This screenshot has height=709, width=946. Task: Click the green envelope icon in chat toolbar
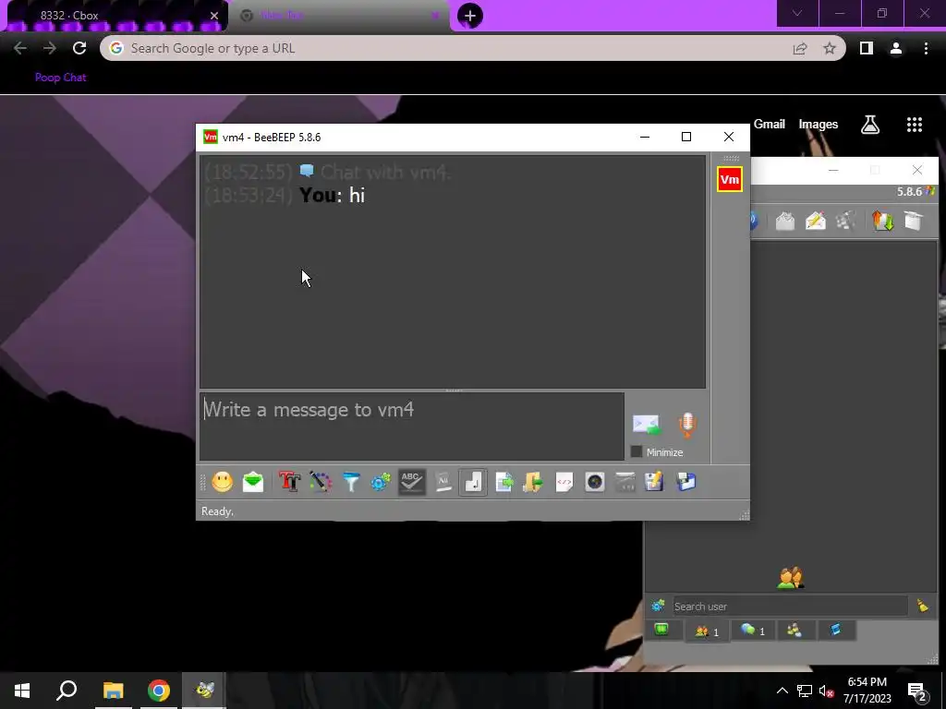click(253, 482)
